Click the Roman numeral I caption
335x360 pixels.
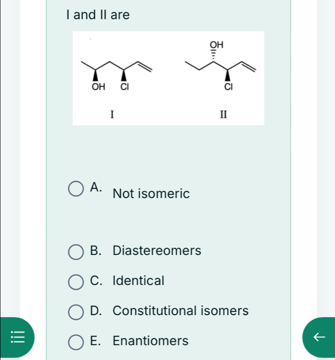[112, 114]
